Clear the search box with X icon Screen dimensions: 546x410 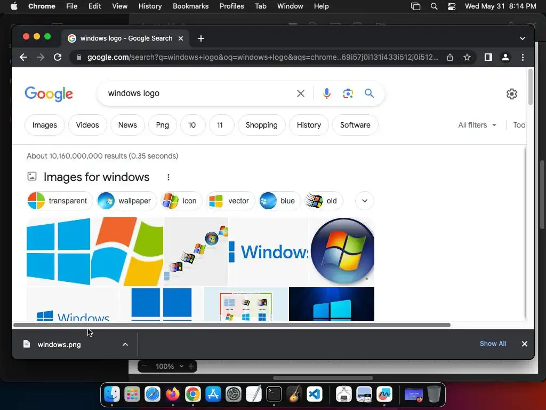(x=301, y=93)
